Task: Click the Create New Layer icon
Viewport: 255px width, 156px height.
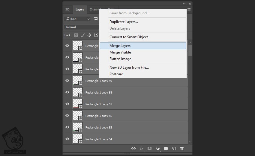Action: [174, 149]
